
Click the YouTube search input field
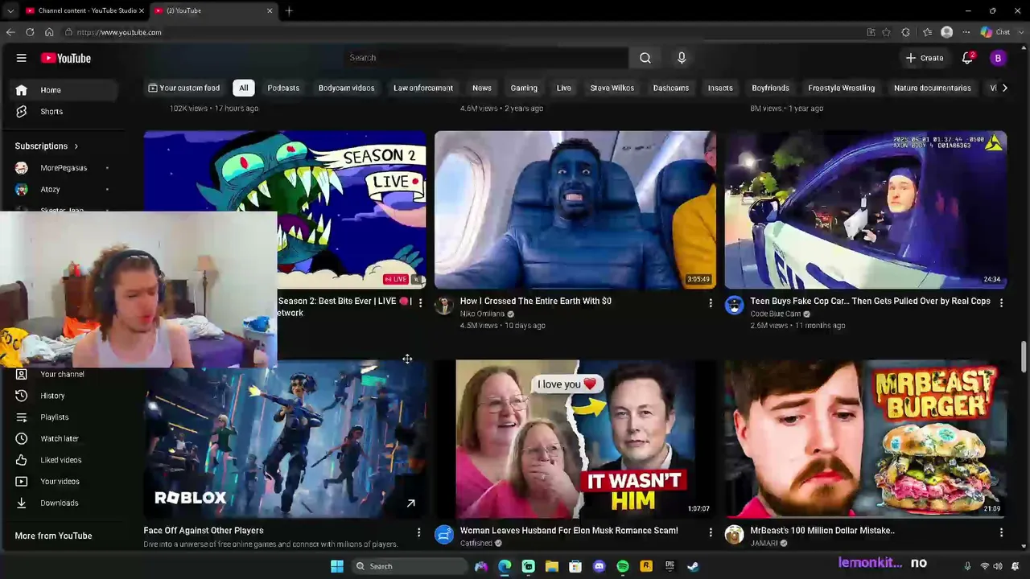pos(486,58)
